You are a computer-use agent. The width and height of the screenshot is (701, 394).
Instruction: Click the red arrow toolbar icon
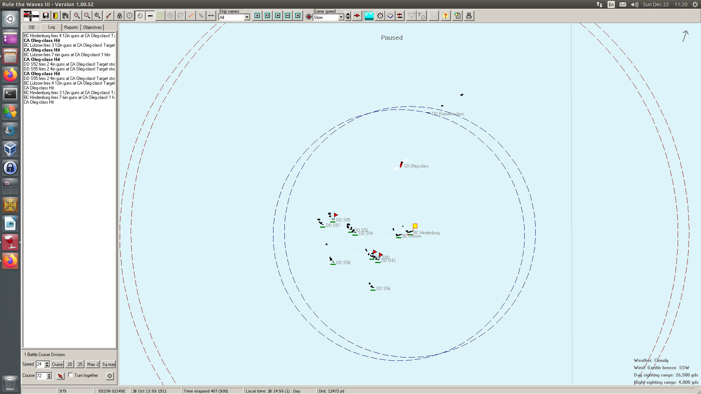357,16
